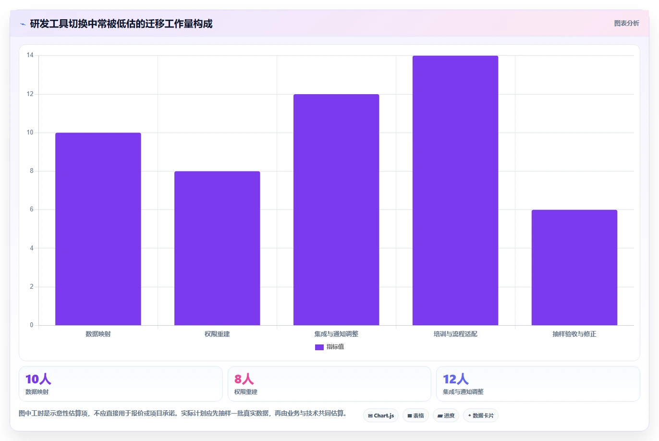
Task: Click the 数据映射 x-axis label
Action: (x=98, y=334)
